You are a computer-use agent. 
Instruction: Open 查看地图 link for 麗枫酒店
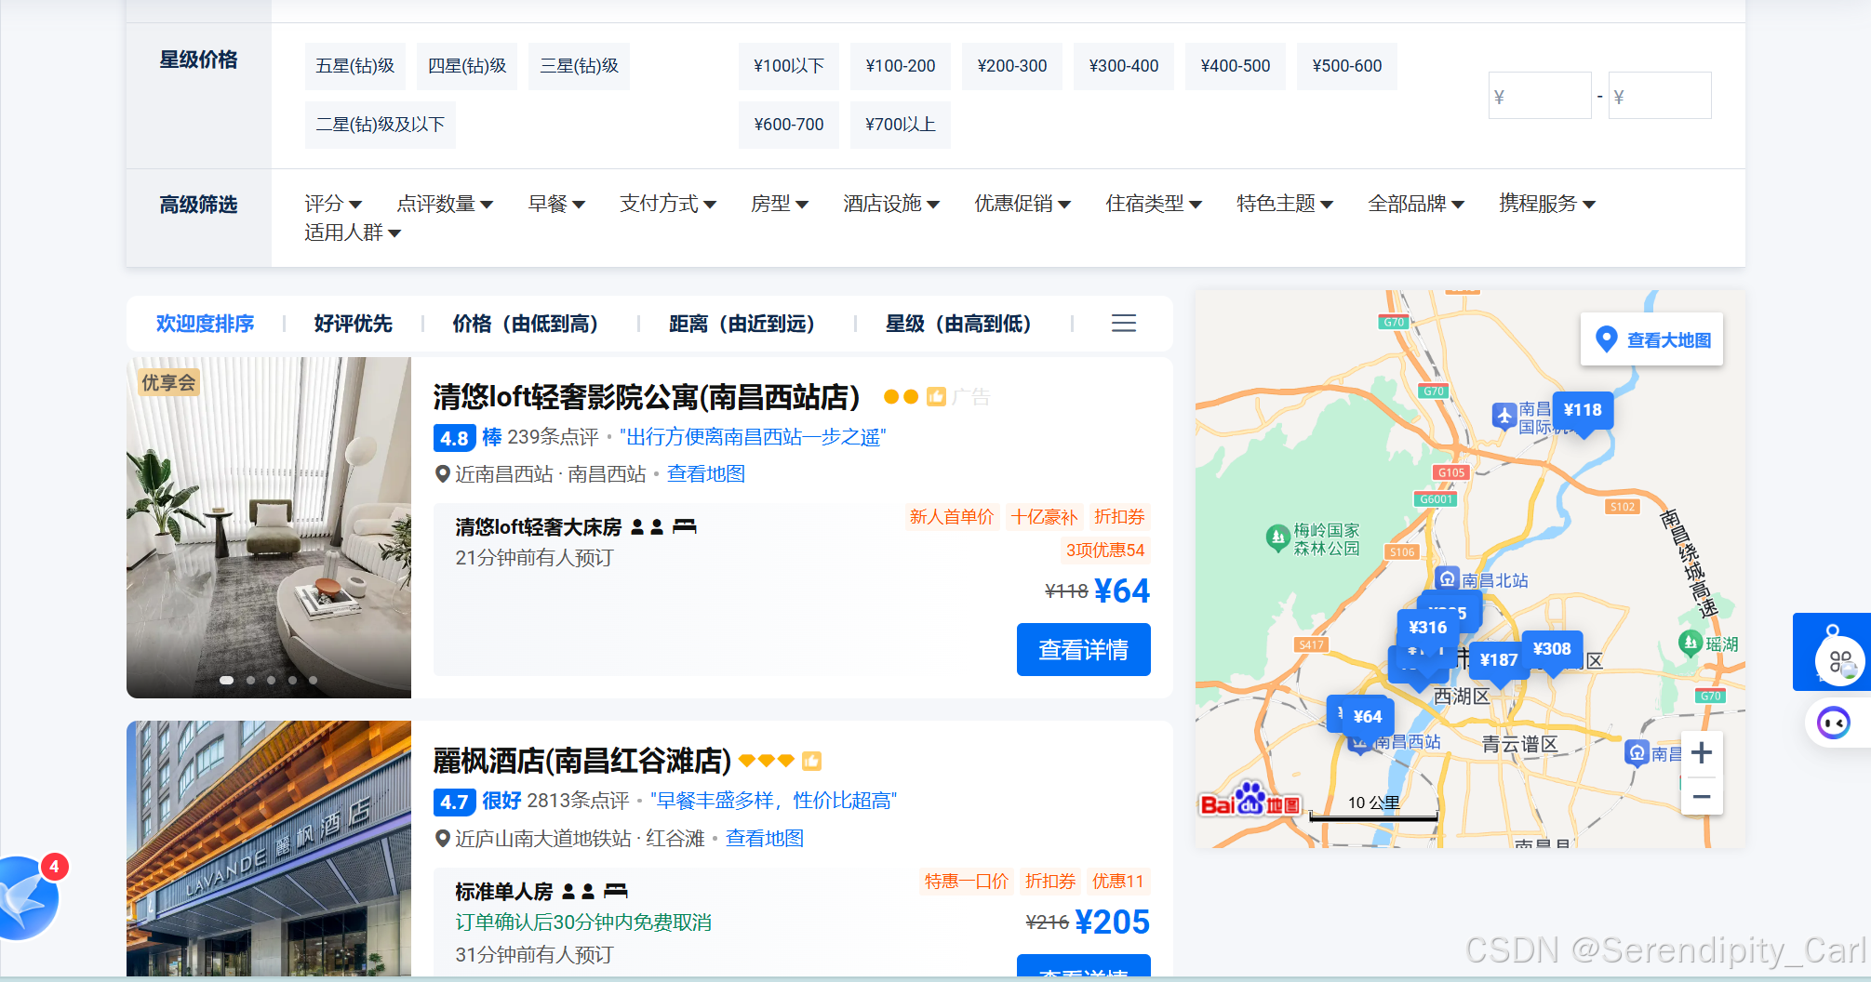click(765, 839)
